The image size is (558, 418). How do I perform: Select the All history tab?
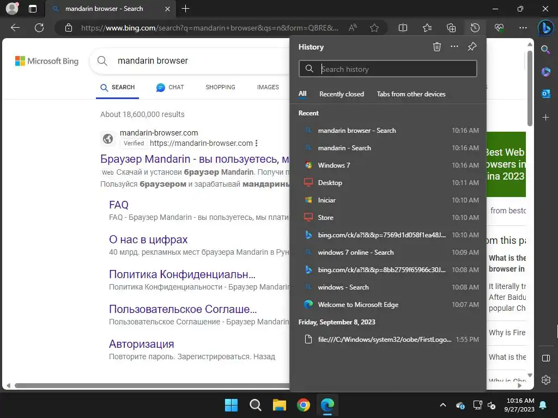[x=302, y=94]
